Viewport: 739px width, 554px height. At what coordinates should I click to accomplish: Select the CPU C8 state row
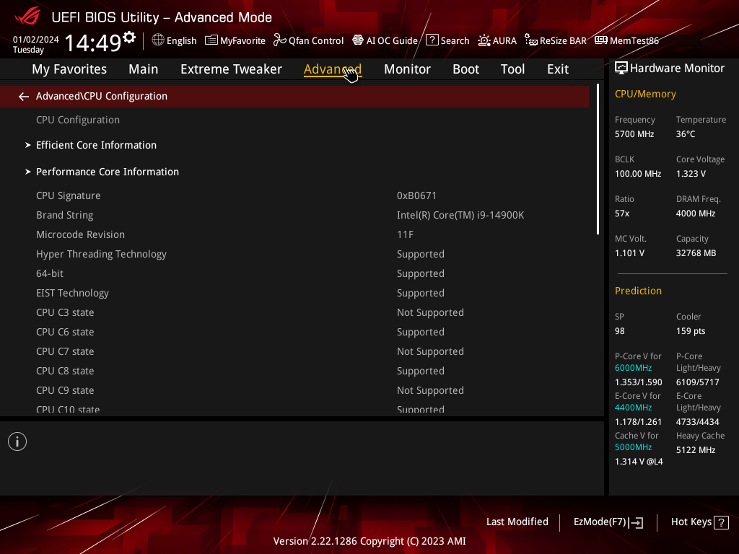pyautogui.click(x=294, y=371)
